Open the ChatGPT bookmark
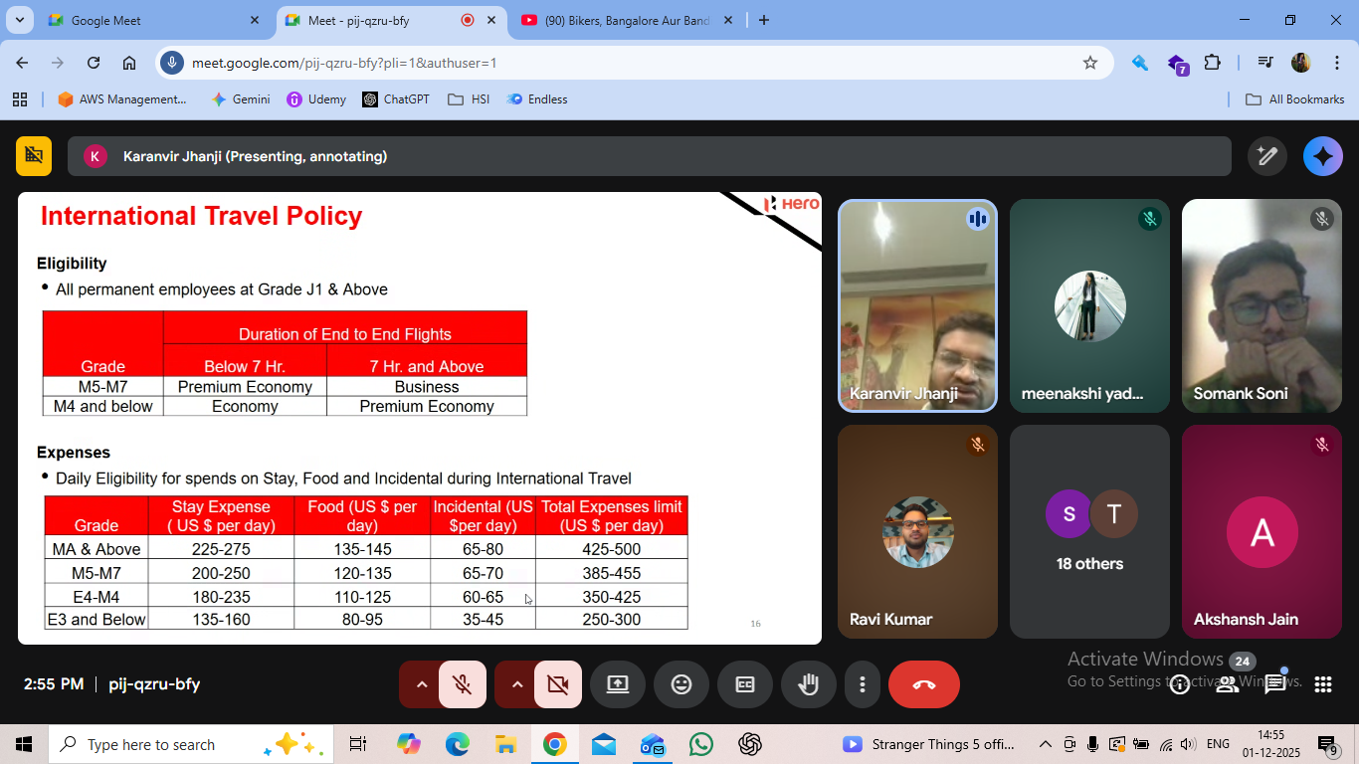Screen dimensions: 1359x764 [x=396, y=99]
